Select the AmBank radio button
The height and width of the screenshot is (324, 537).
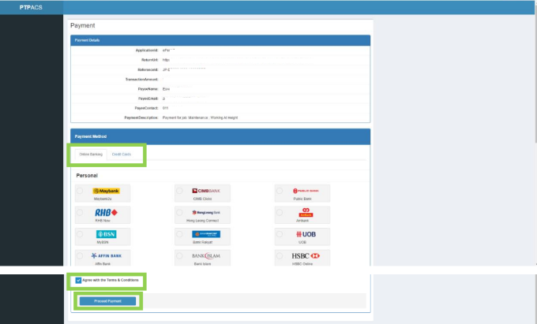280,213
